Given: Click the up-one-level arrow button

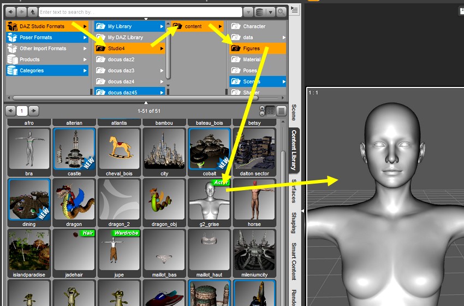Looking at the screenshot, I should coord(32,12).
